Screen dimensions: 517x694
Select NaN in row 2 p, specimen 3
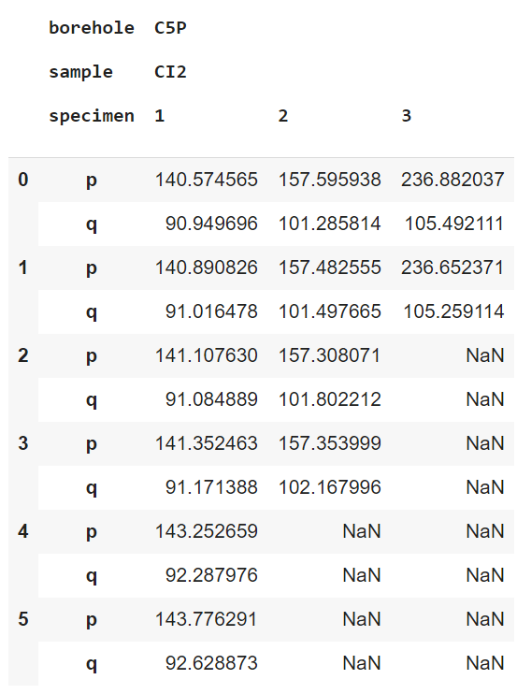coord(485,355)
